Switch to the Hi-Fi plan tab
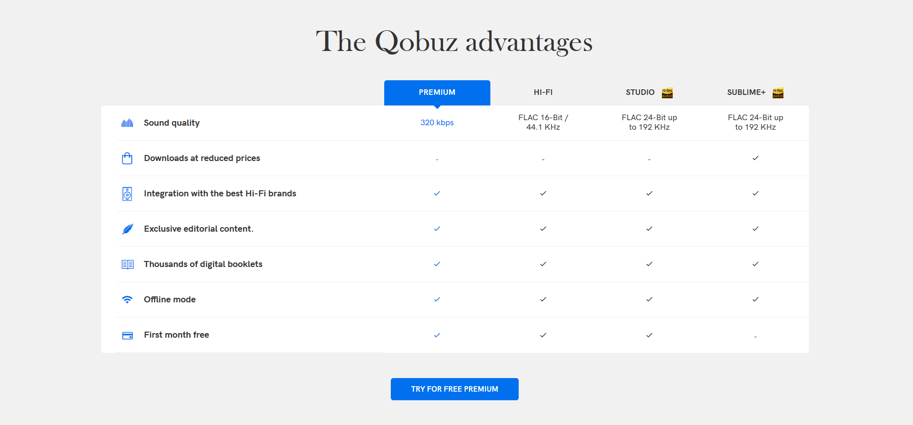Image resolution: width=913 pixels, height=425 pixels. pyautogui.click(x=543, y=92)
